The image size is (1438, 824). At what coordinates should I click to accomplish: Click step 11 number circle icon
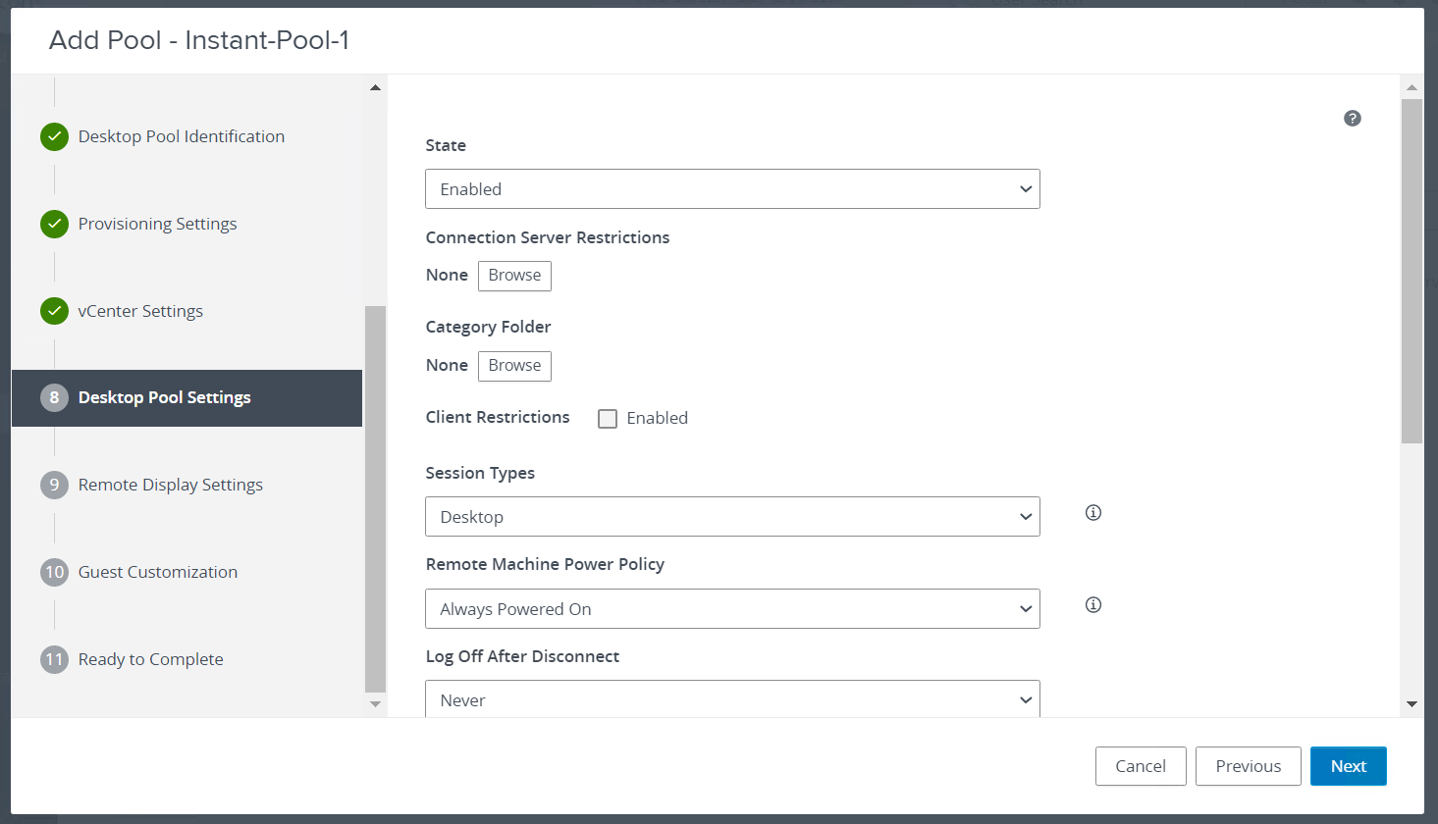pos(54,659)
